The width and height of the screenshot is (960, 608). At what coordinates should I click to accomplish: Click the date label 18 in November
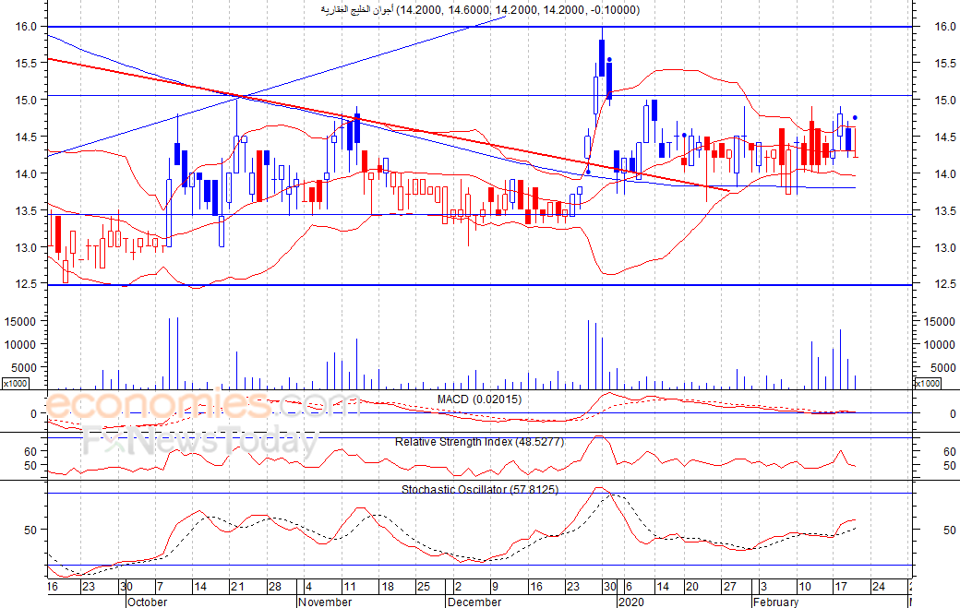(387, 587)
